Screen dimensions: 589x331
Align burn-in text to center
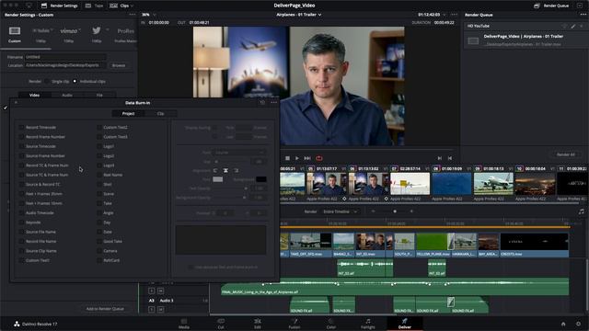pos(225,170)
